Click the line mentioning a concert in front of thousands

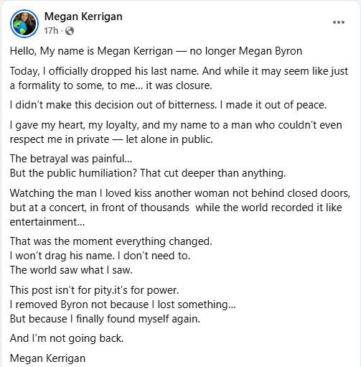(x=176, y=208)
